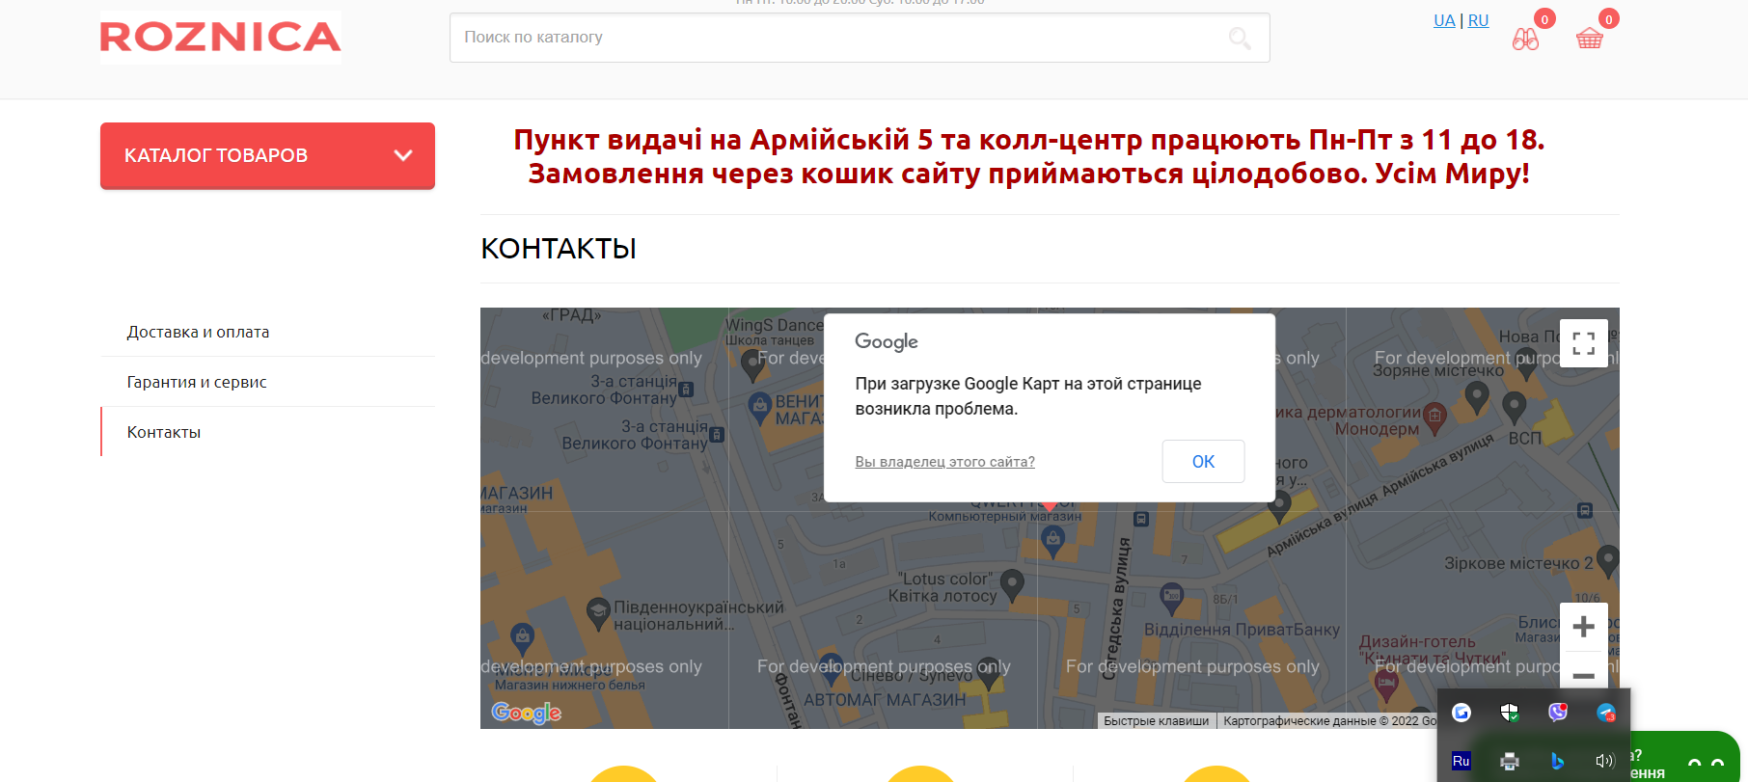
Task: Toggle fullscreen map view
Action: click(1583, 343)
